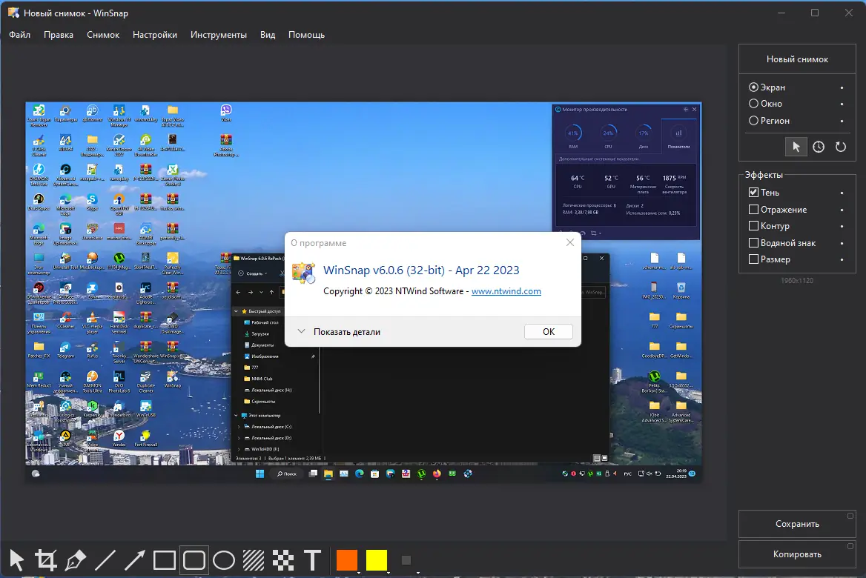Open options dot next to Тень

[x=842, y=193]
